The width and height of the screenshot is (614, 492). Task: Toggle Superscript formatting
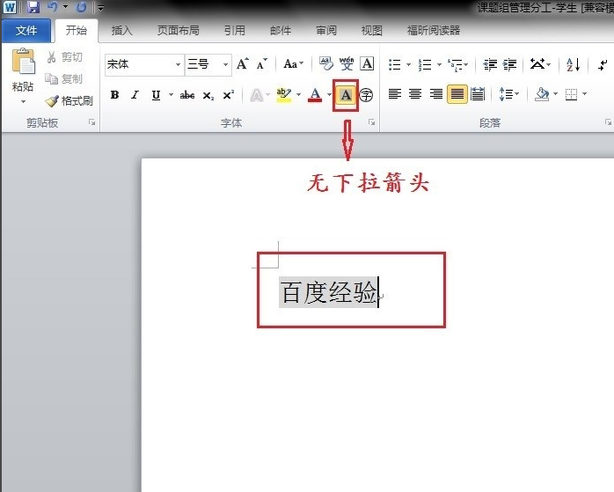229,95
